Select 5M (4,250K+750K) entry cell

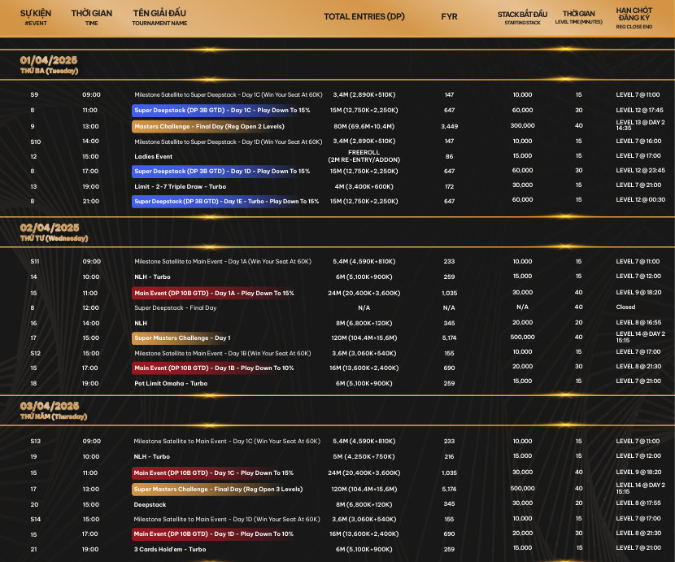click(x=364, y=456)
